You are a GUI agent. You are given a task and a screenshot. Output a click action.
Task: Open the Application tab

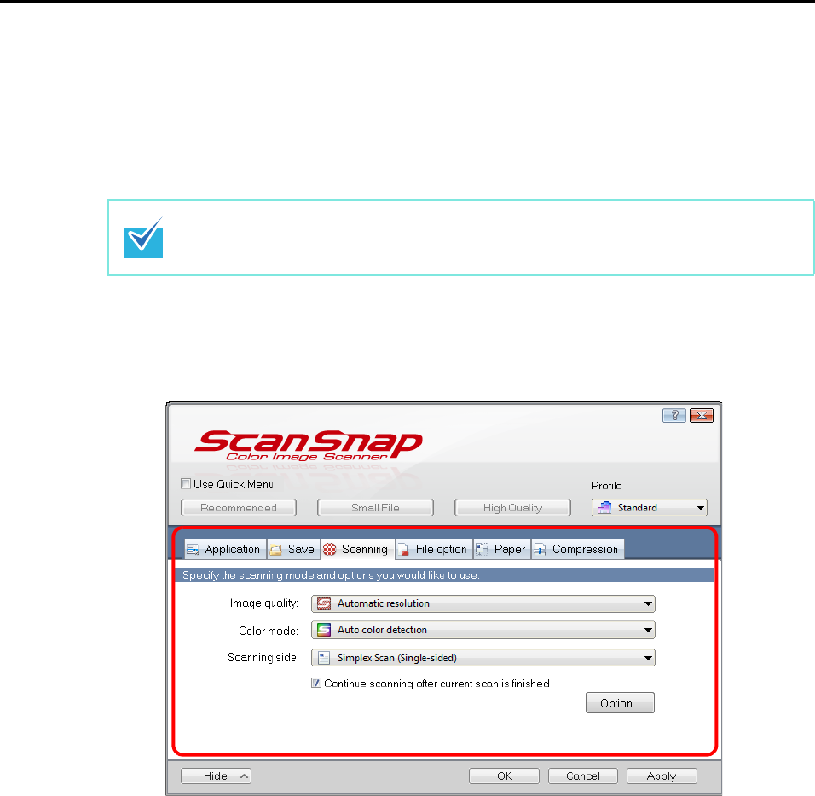(225, 549)
